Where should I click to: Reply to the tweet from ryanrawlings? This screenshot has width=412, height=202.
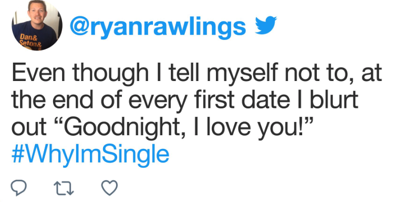coord(19,188)
